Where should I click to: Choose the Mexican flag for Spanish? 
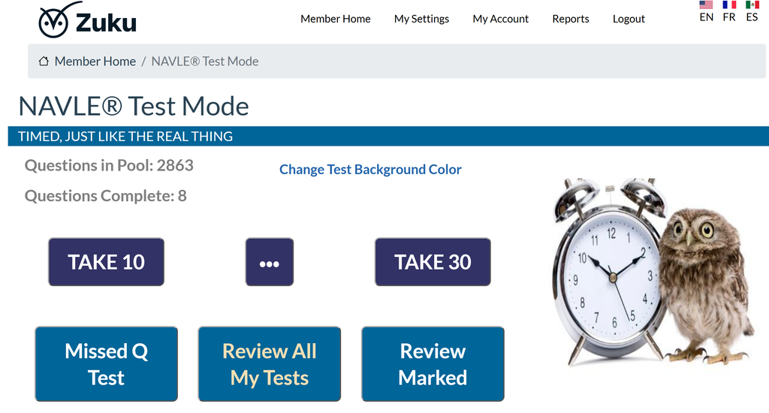[x=752, y=5]
